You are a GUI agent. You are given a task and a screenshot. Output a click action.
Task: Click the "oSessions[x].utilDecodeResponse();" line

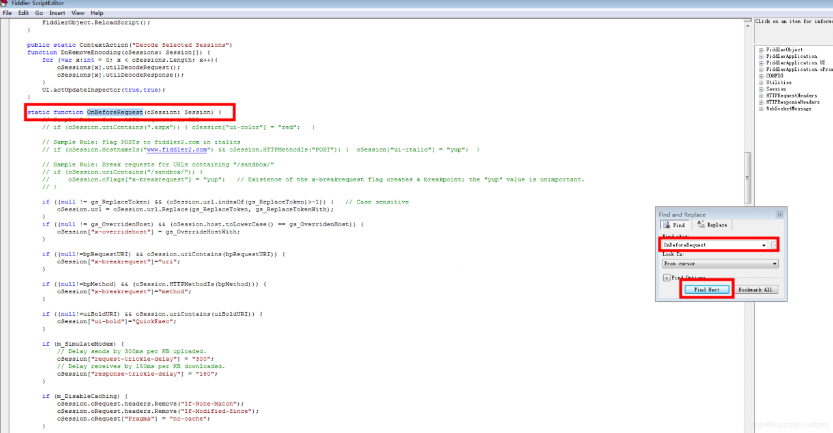[120, 75]
